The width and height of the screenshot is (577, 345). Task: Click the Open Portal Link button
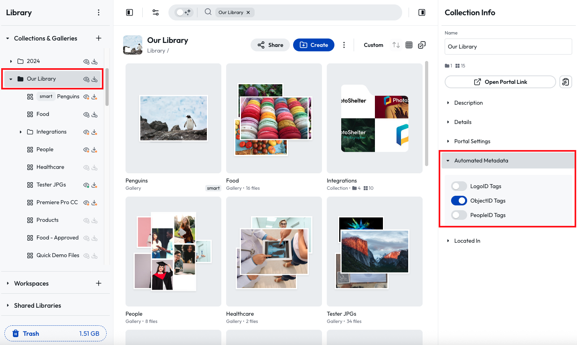500,82
